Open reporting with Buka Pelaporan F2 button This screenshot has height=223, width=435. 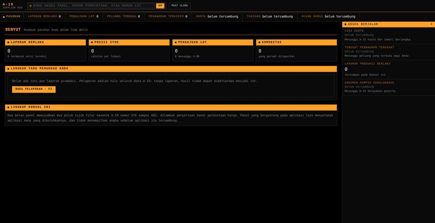click(x=34, y=89)
